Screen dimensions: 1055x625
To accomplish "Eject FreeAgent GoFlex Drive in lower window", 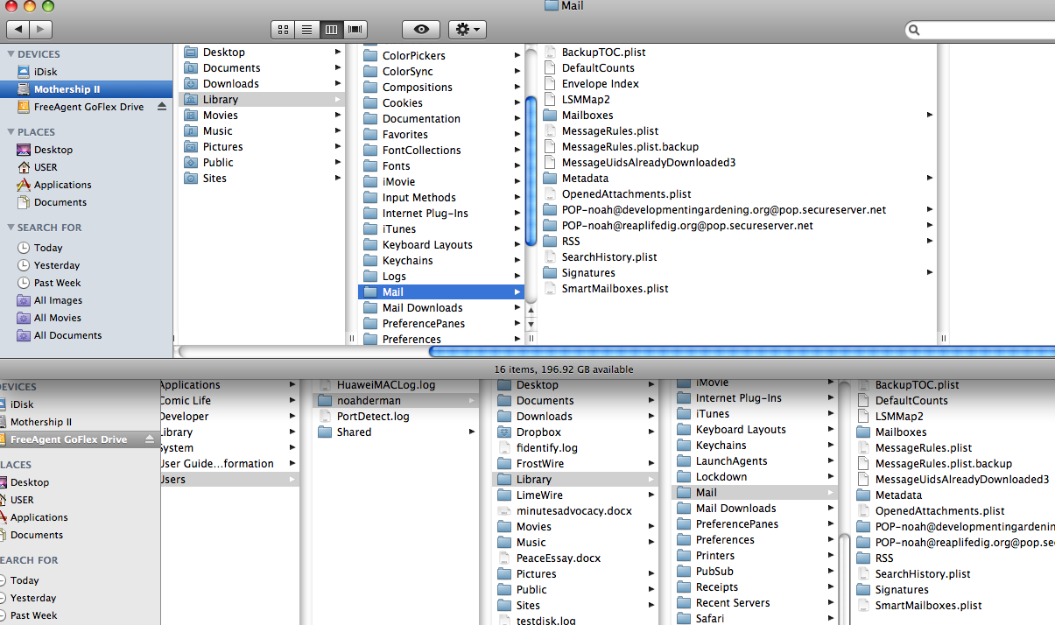I will 149,439.
